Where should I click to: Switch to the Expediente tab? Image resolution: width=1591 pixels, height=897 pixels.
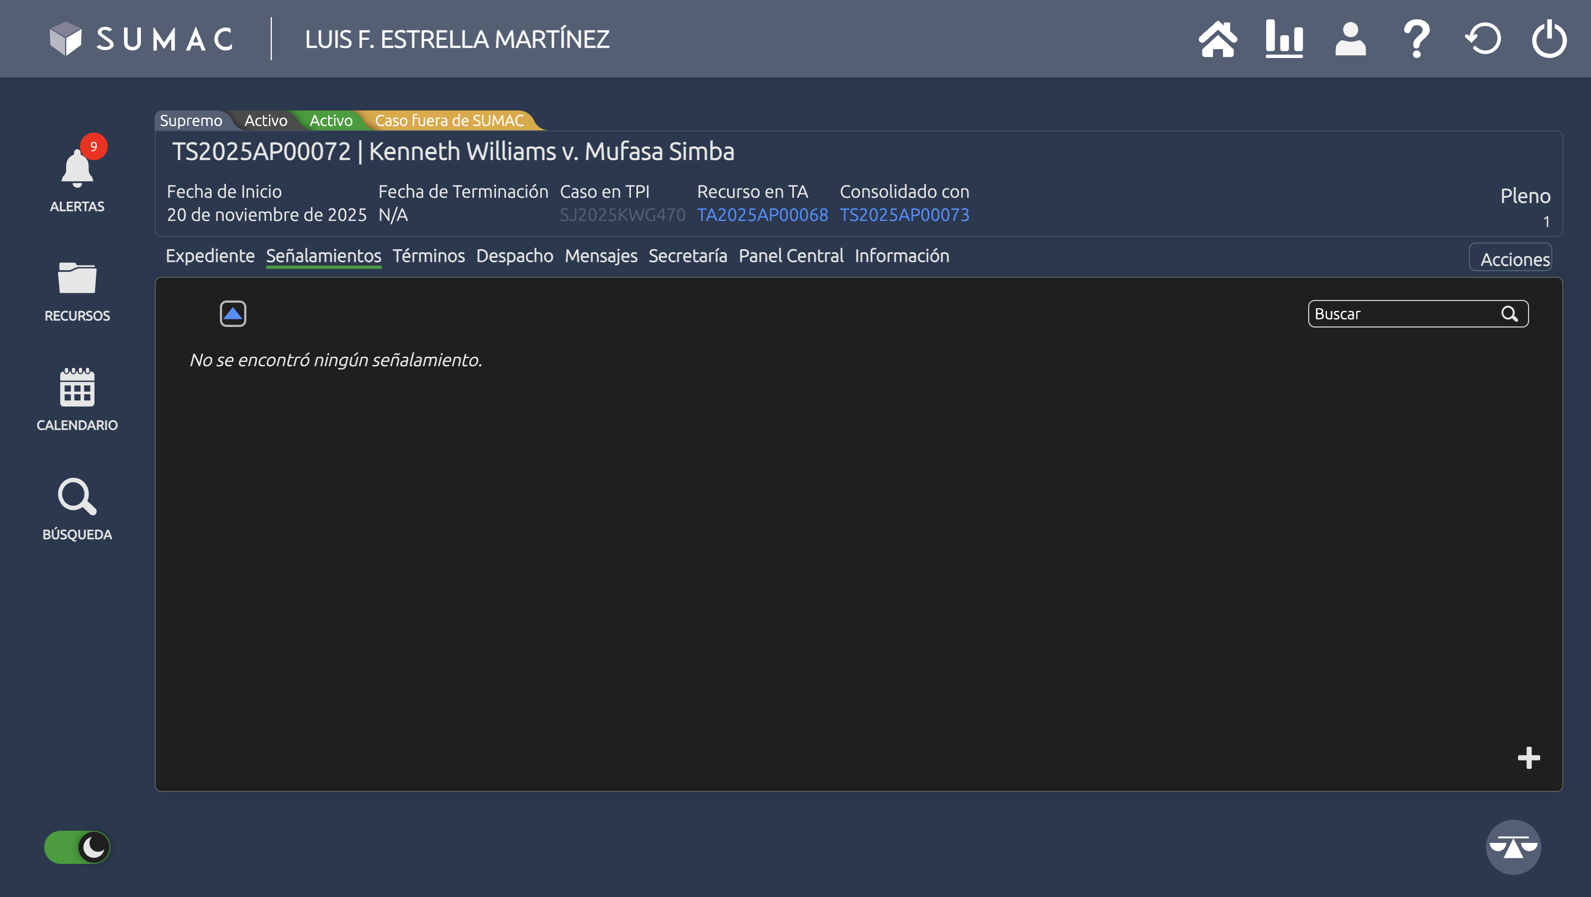pyautogui.click(x=210, y=256)
